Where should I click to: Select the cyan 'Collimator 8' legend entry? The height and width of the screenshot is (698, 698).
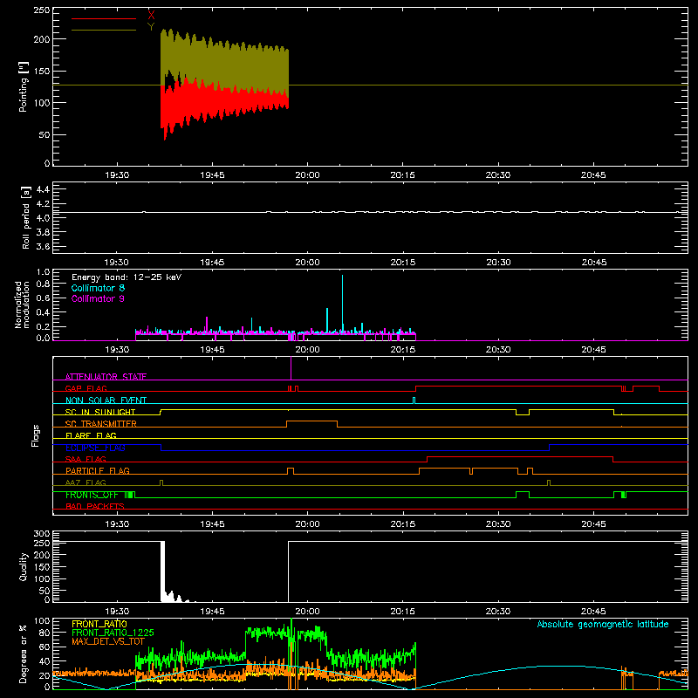click(x=98, y=288)
